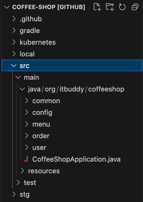The height and width of the screenshot is (202, 143).
Task: Expand the gradle folder chevron
Action: coord(14,31)
